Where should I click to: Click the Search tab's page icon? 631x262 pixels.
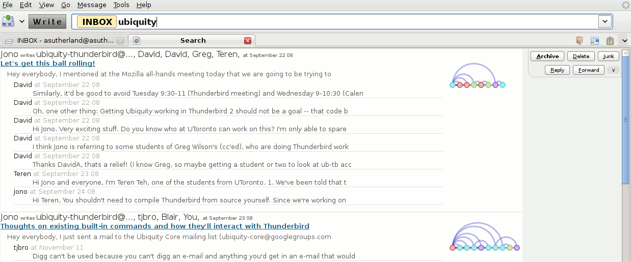tap(137, 41)
